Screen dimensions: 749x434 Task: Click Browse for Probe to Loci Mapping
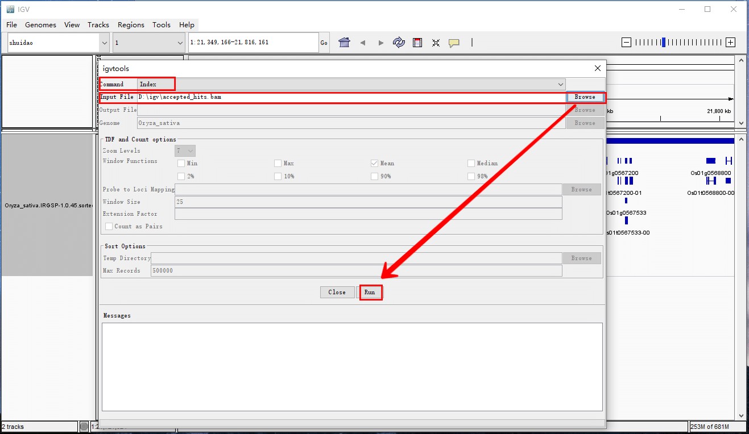click(581, 189)
